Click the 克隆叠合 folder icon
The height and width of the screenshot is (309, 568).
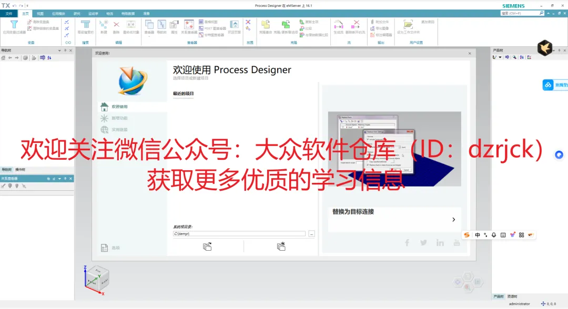(266, 24)
